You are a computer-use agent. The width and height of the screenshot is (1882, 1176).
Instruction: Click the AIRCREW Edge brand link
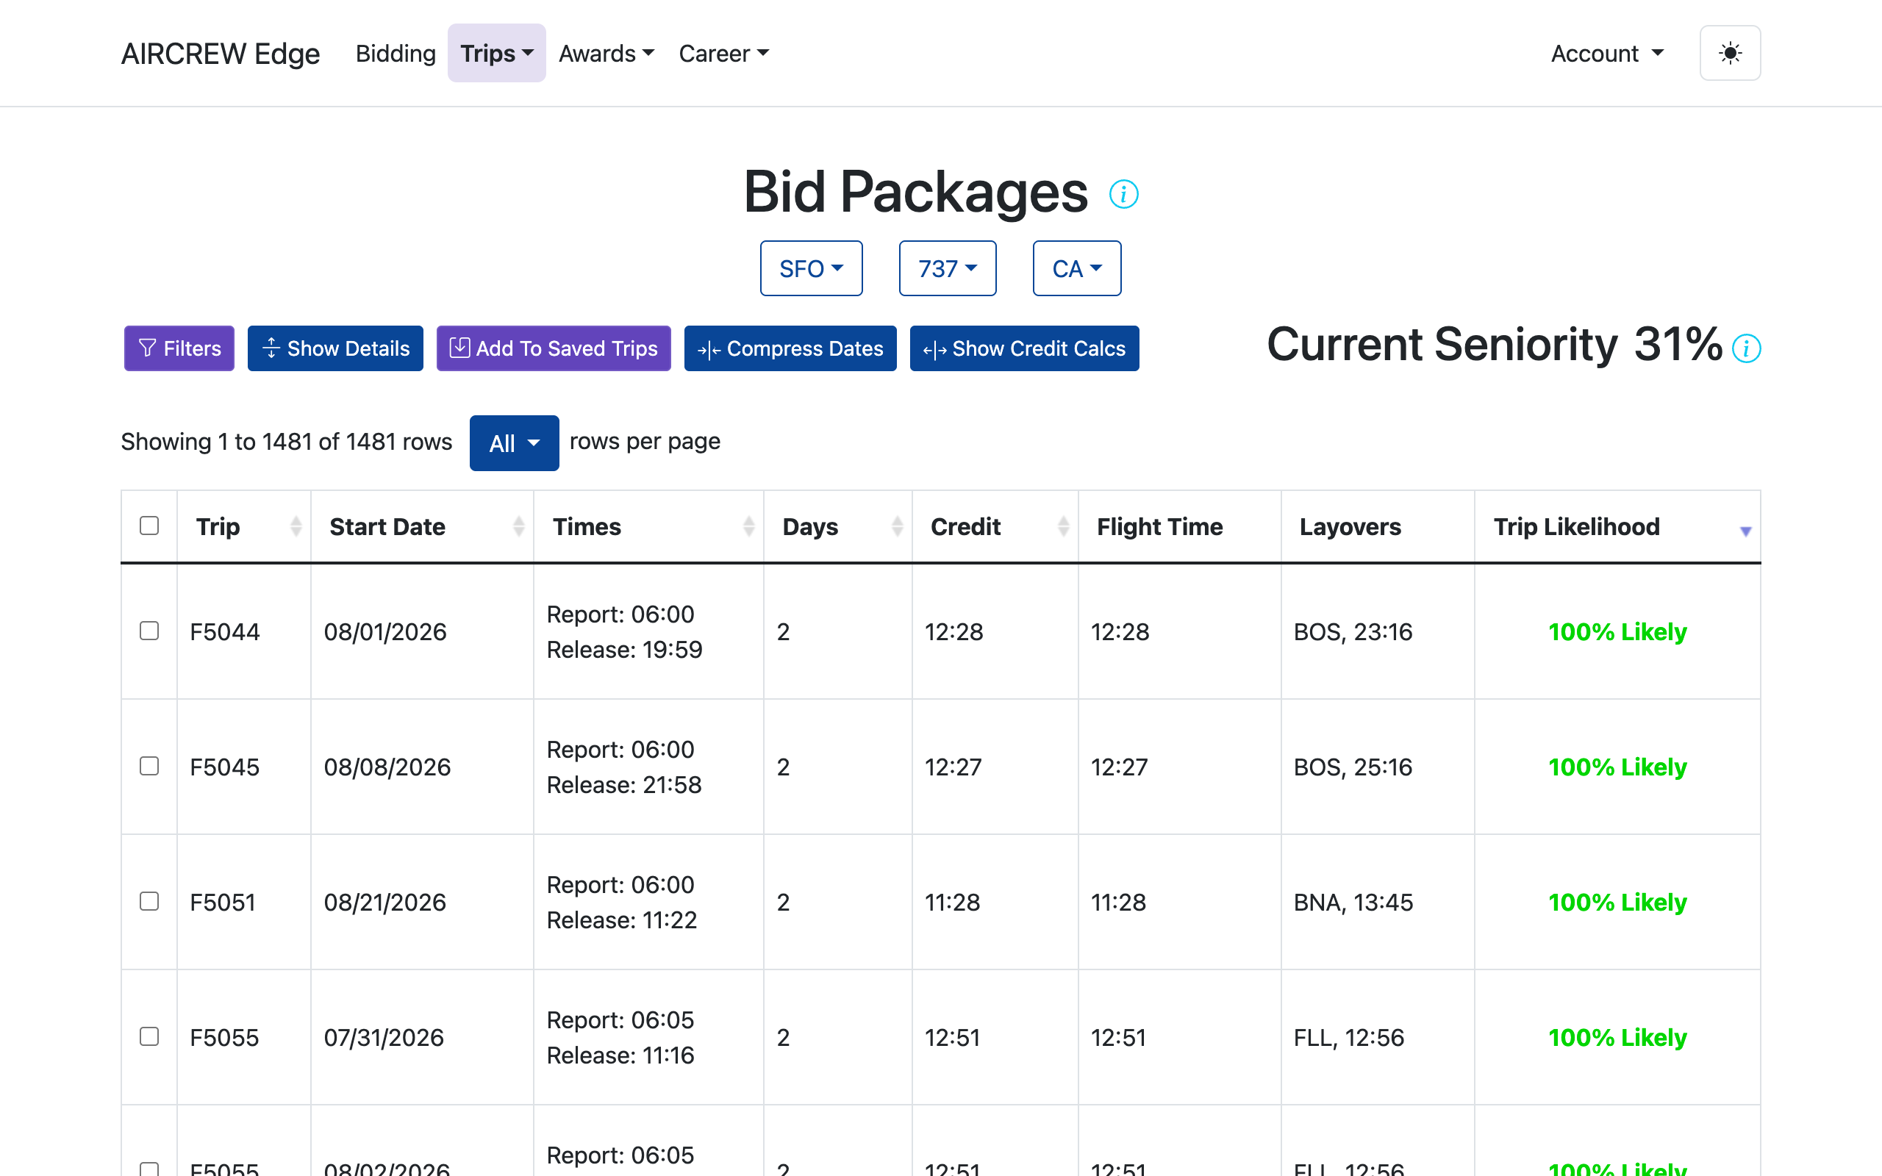pyautogui.click(x=220, y=53)
